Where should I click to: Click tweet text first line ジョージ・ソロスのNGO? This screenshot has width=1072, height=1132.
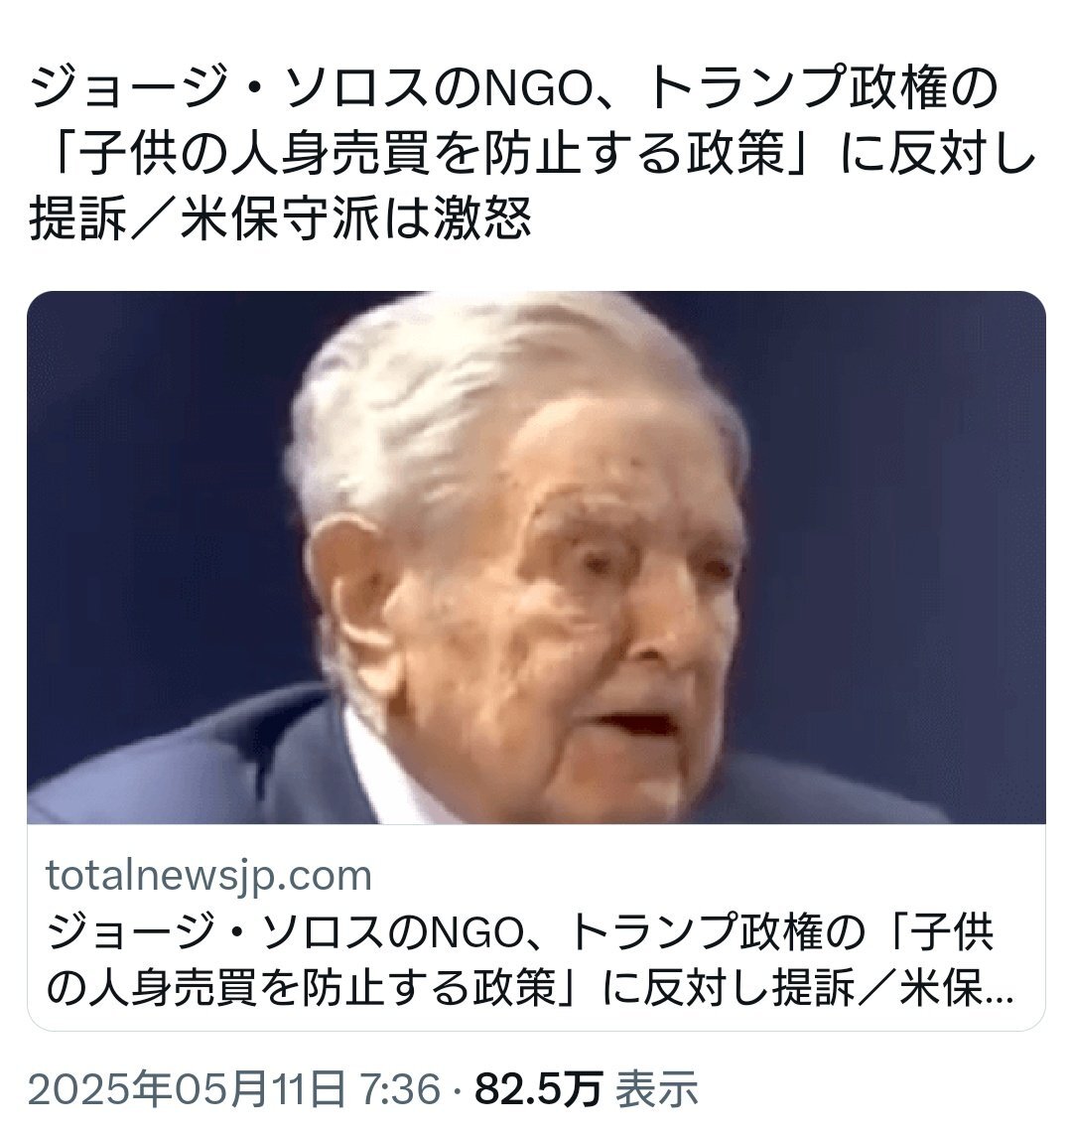click(514, 88)
